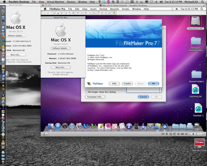Select the TESTFILE.FH desktop file
The image size is (207, 166).
(x=196, y=91)
